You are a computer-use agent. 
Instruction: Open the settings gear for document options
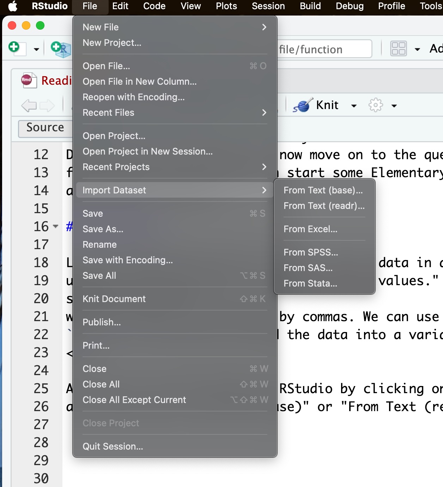tap(375, 105)
